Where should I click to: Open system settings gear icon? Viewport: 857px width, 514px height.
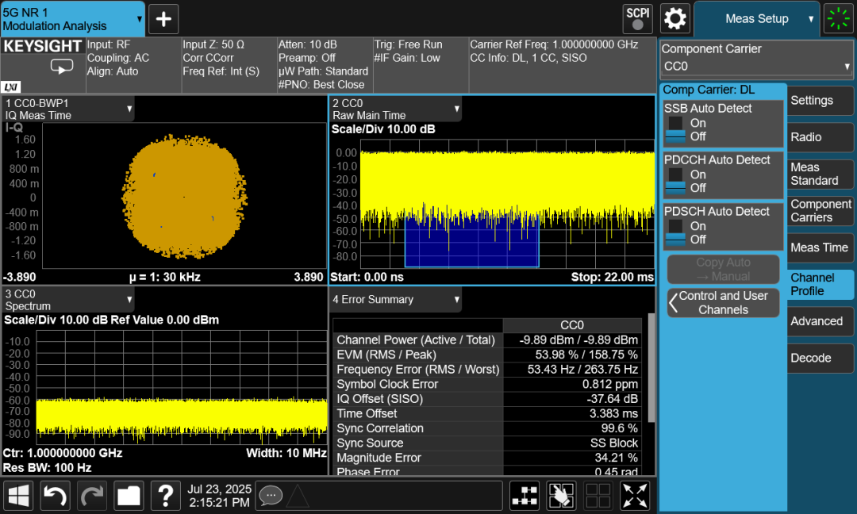point(675,18)
